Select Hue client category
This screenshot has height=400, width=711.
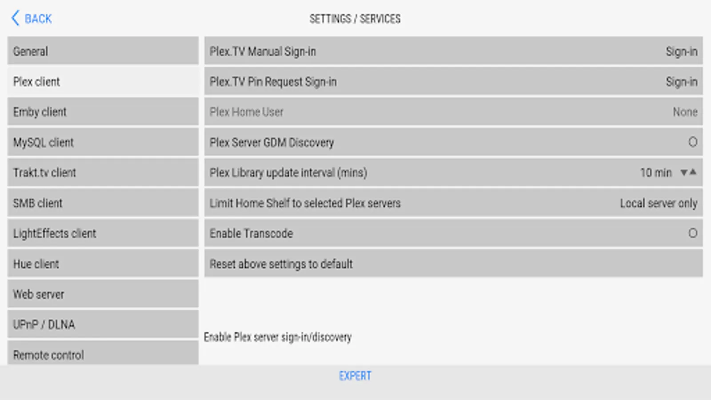103,264
